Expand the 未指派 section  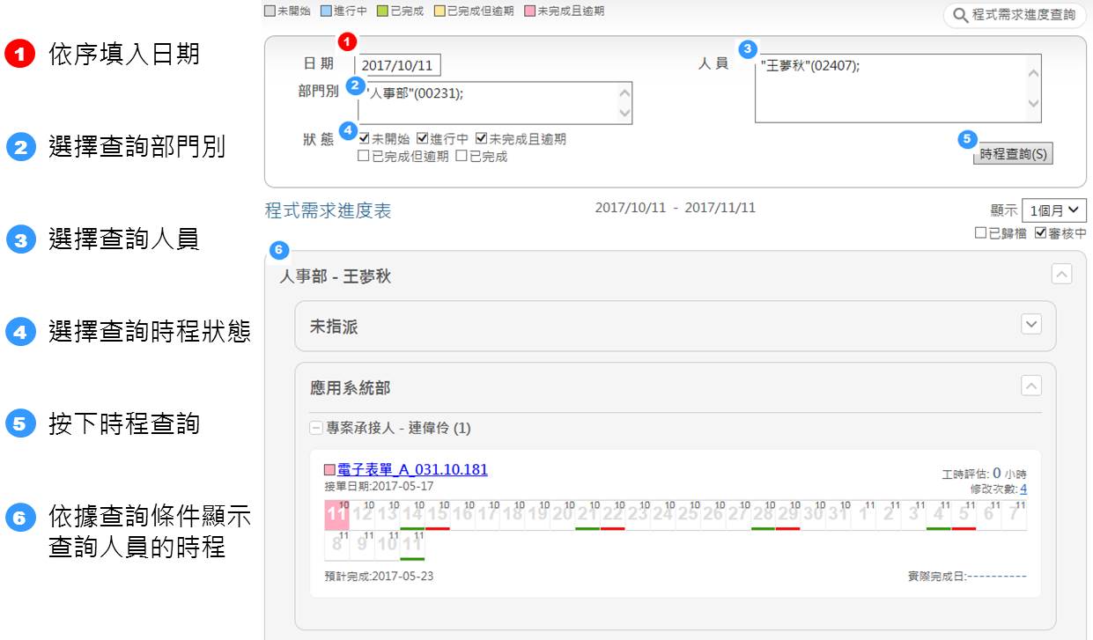tap(1030, 325)
